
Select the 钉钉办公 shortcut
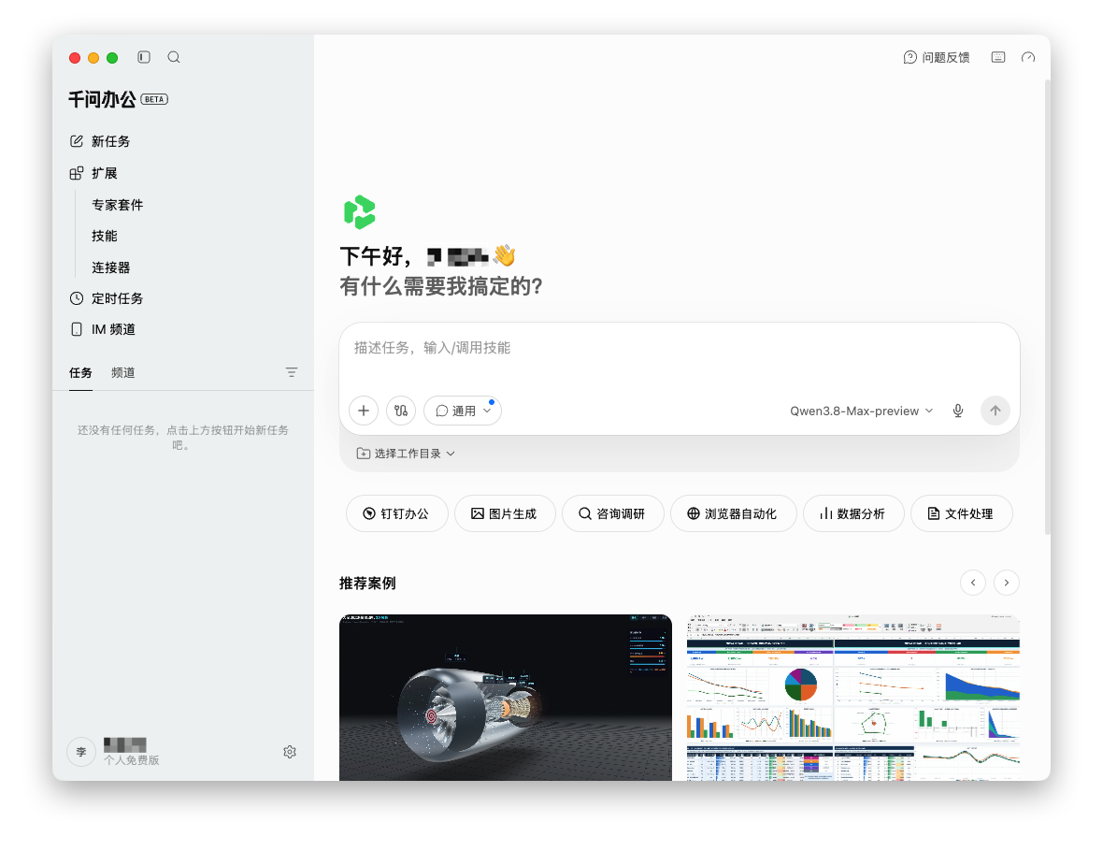396,513
